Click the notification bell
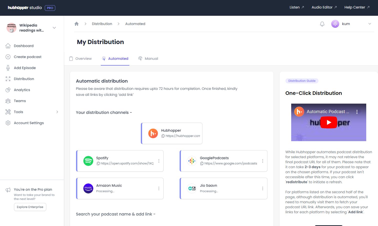Viewport: 378px width, 226px height. tap(322, 24)
